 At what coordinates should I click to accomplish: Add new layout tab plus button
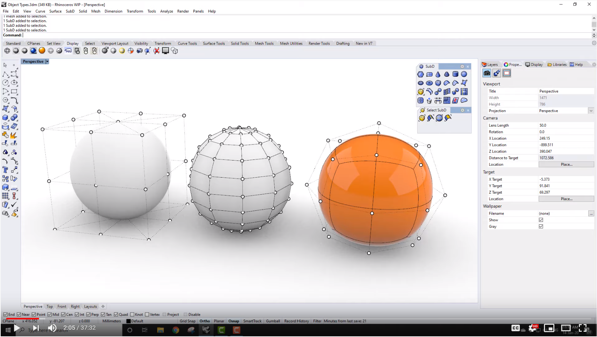tap(103, 306)
